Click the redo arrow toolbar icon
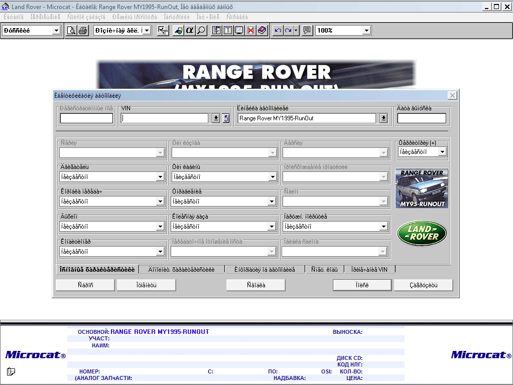This screenshot has width=513, height=385. point(288,31)
